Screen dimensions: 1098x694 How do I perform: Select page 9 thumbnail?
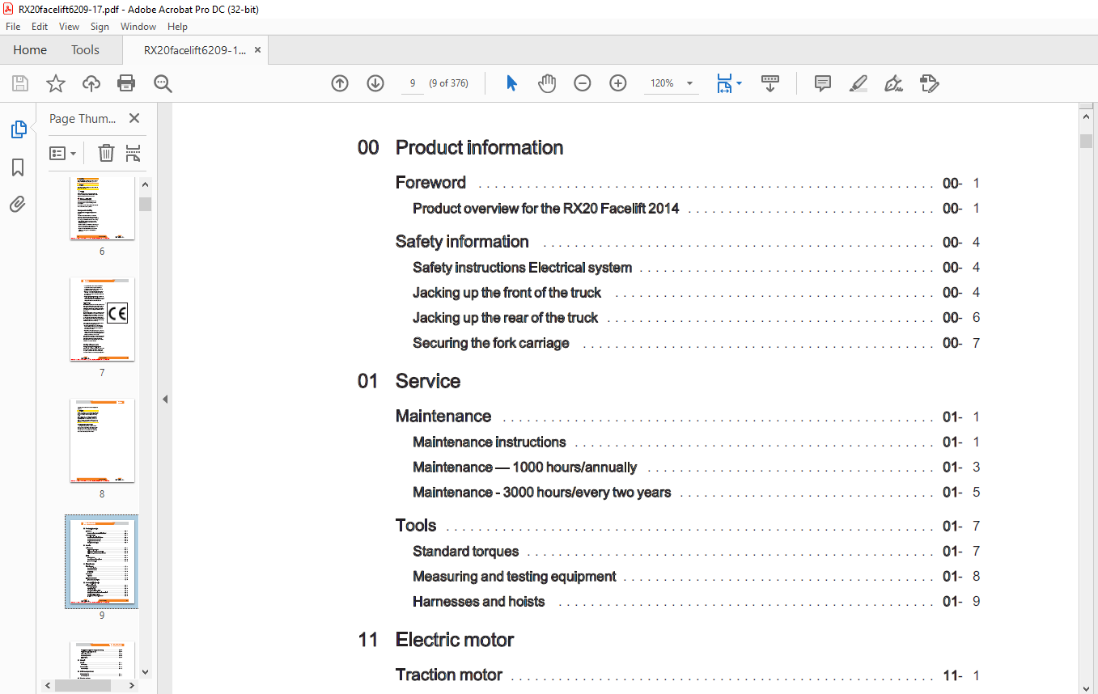pos(102,561)
